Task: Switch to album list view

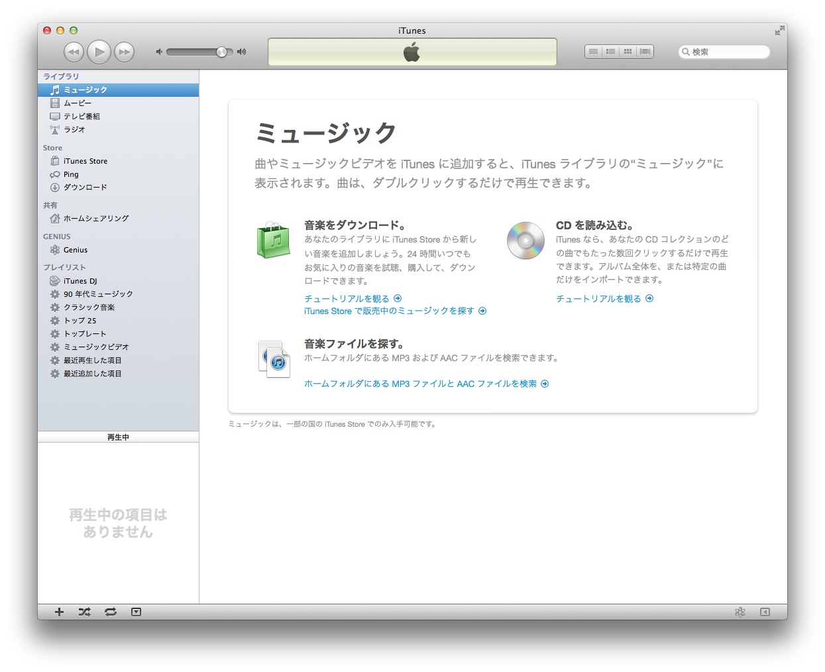Action: [x=611, y=52]
